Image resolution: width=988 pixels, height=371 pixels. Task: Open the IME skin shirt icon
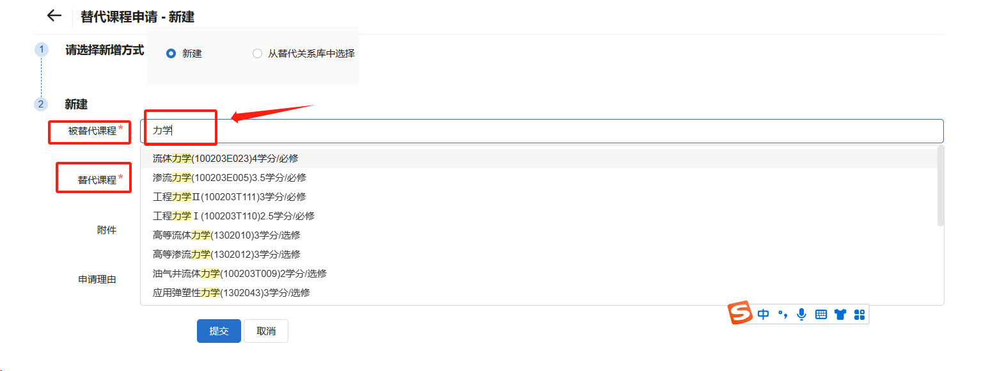coord(840,314)
